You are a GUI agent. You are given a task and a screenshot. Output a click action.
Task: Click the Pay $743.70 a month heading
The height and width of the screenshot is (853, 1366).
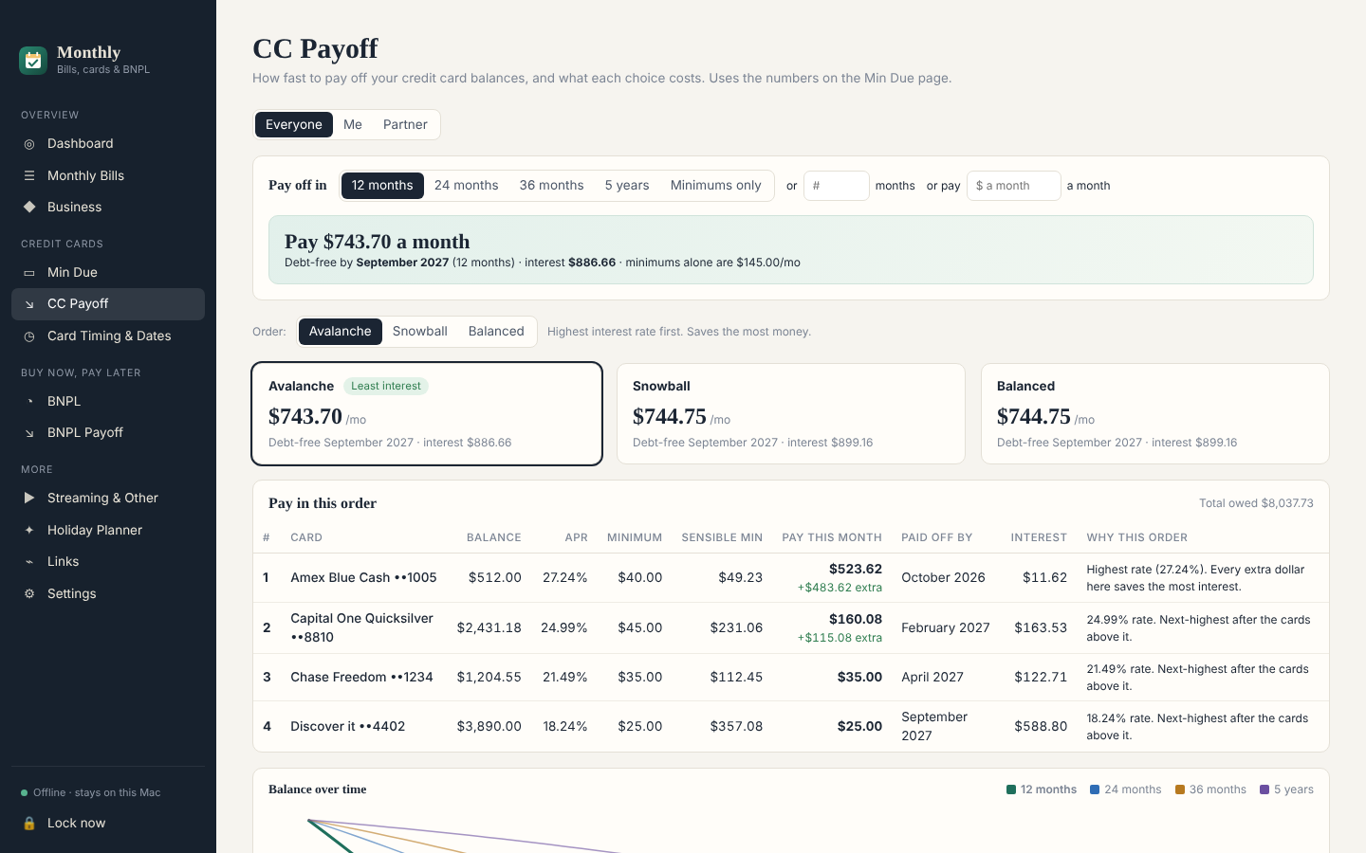378,242
